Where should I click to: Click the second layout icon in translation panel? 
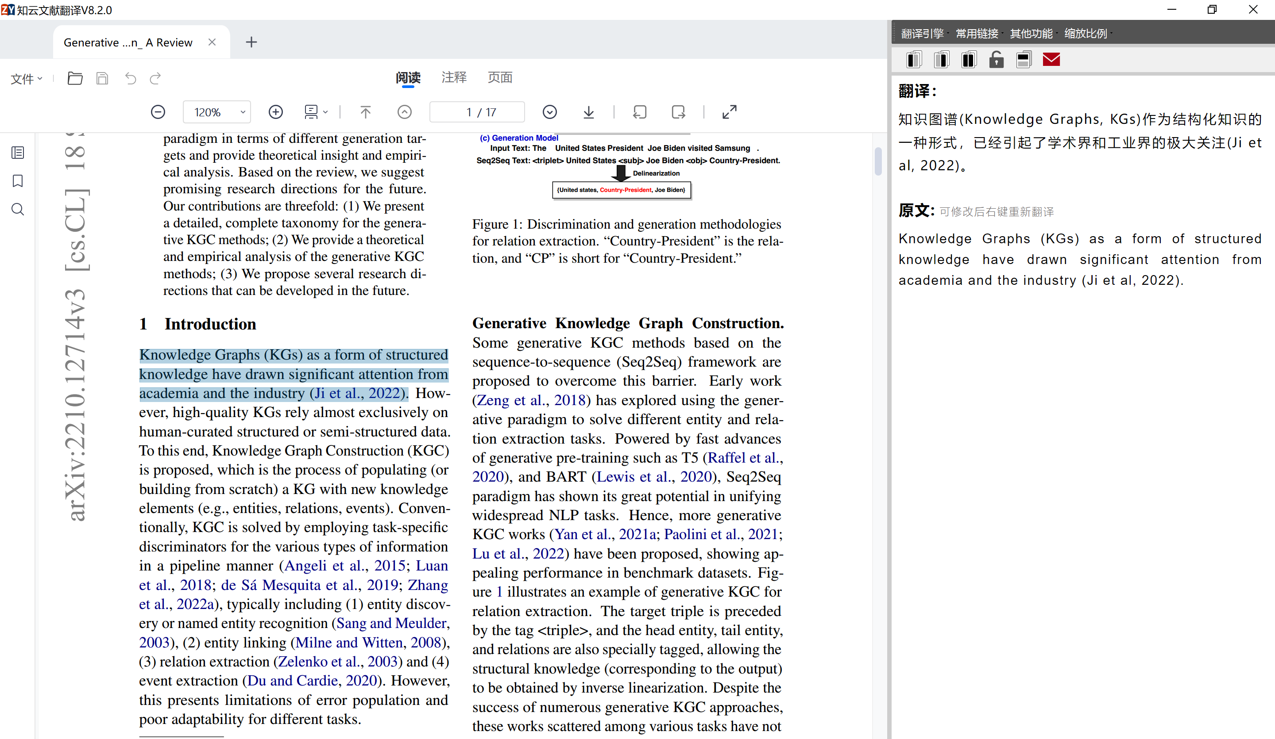click(x=942, y=60)
